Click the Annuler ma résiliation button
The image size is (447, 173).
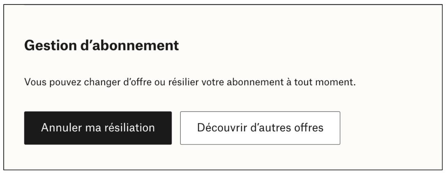coord(98,128)
